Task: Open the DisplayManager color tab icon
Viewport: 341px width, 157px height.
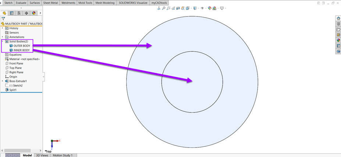Action: 33,13
